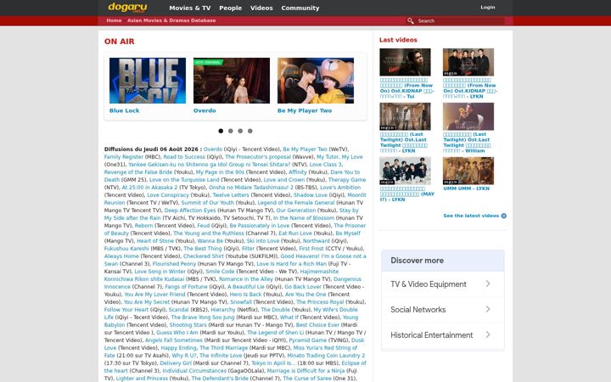Open the Shooting Stars link

188,324
